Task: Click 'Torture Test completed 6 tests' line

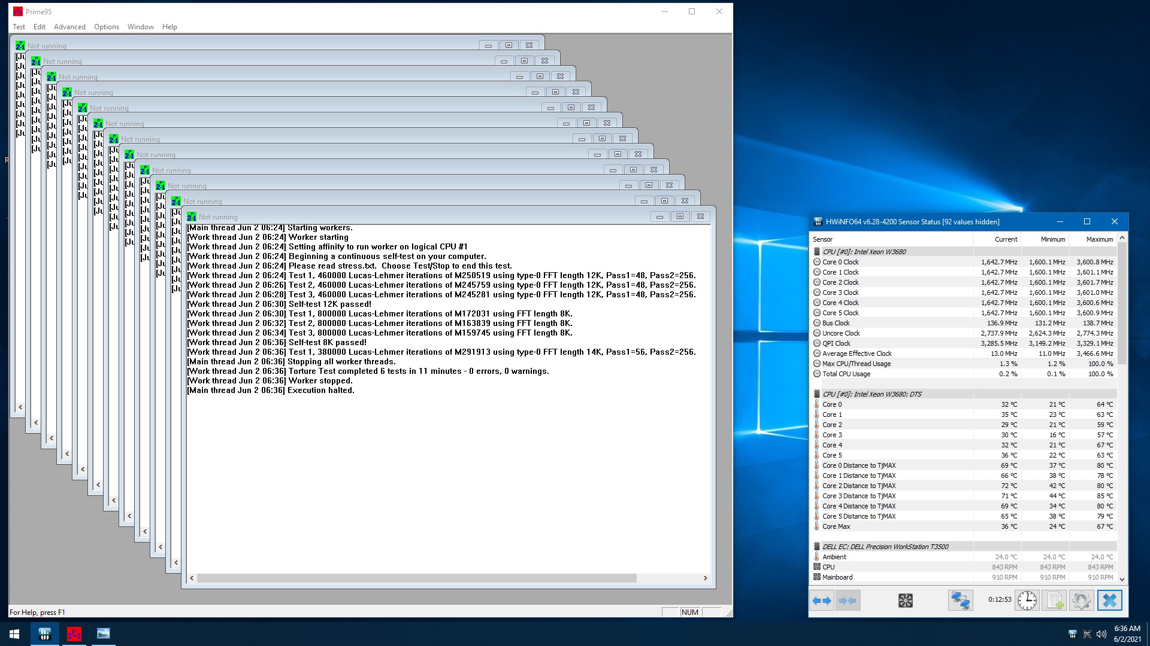Action: (x=368, y=371)
